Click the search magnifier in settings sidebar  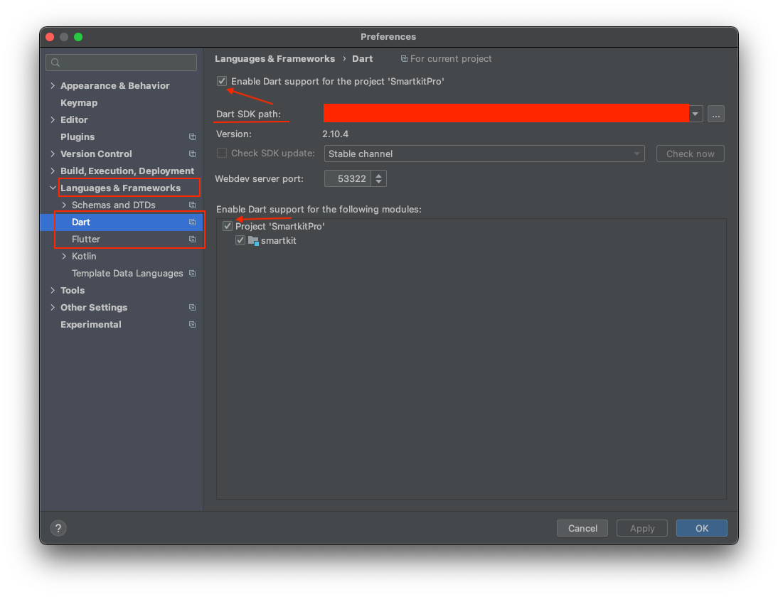(55, 63)
